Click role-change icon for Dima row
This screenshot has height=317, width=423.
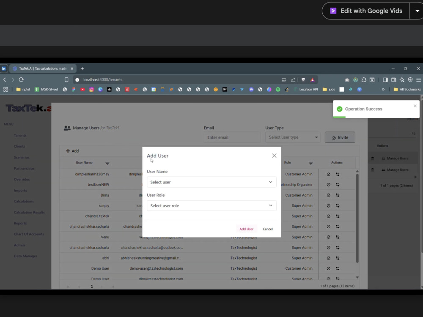click(x=338, y=195)
